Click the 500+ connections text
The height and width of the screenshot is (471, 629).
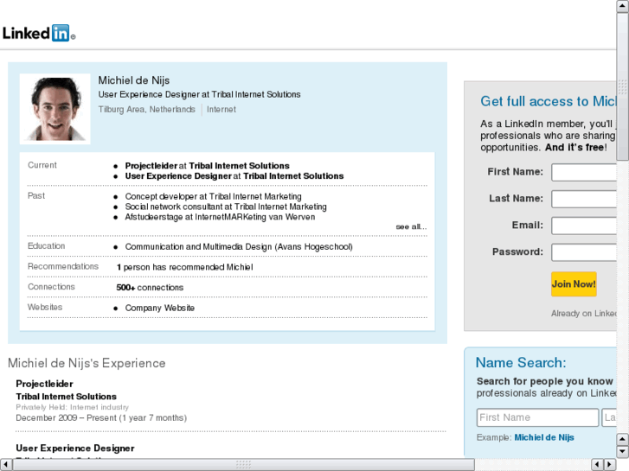click(150, 288)
